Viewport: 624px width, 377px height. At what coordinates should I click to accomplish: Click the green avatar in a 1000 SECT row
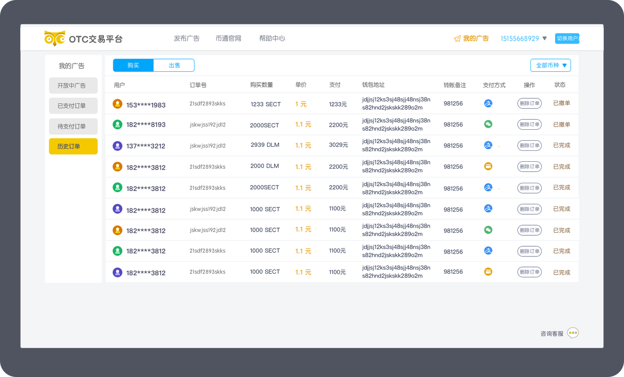(x=117, y=250)
